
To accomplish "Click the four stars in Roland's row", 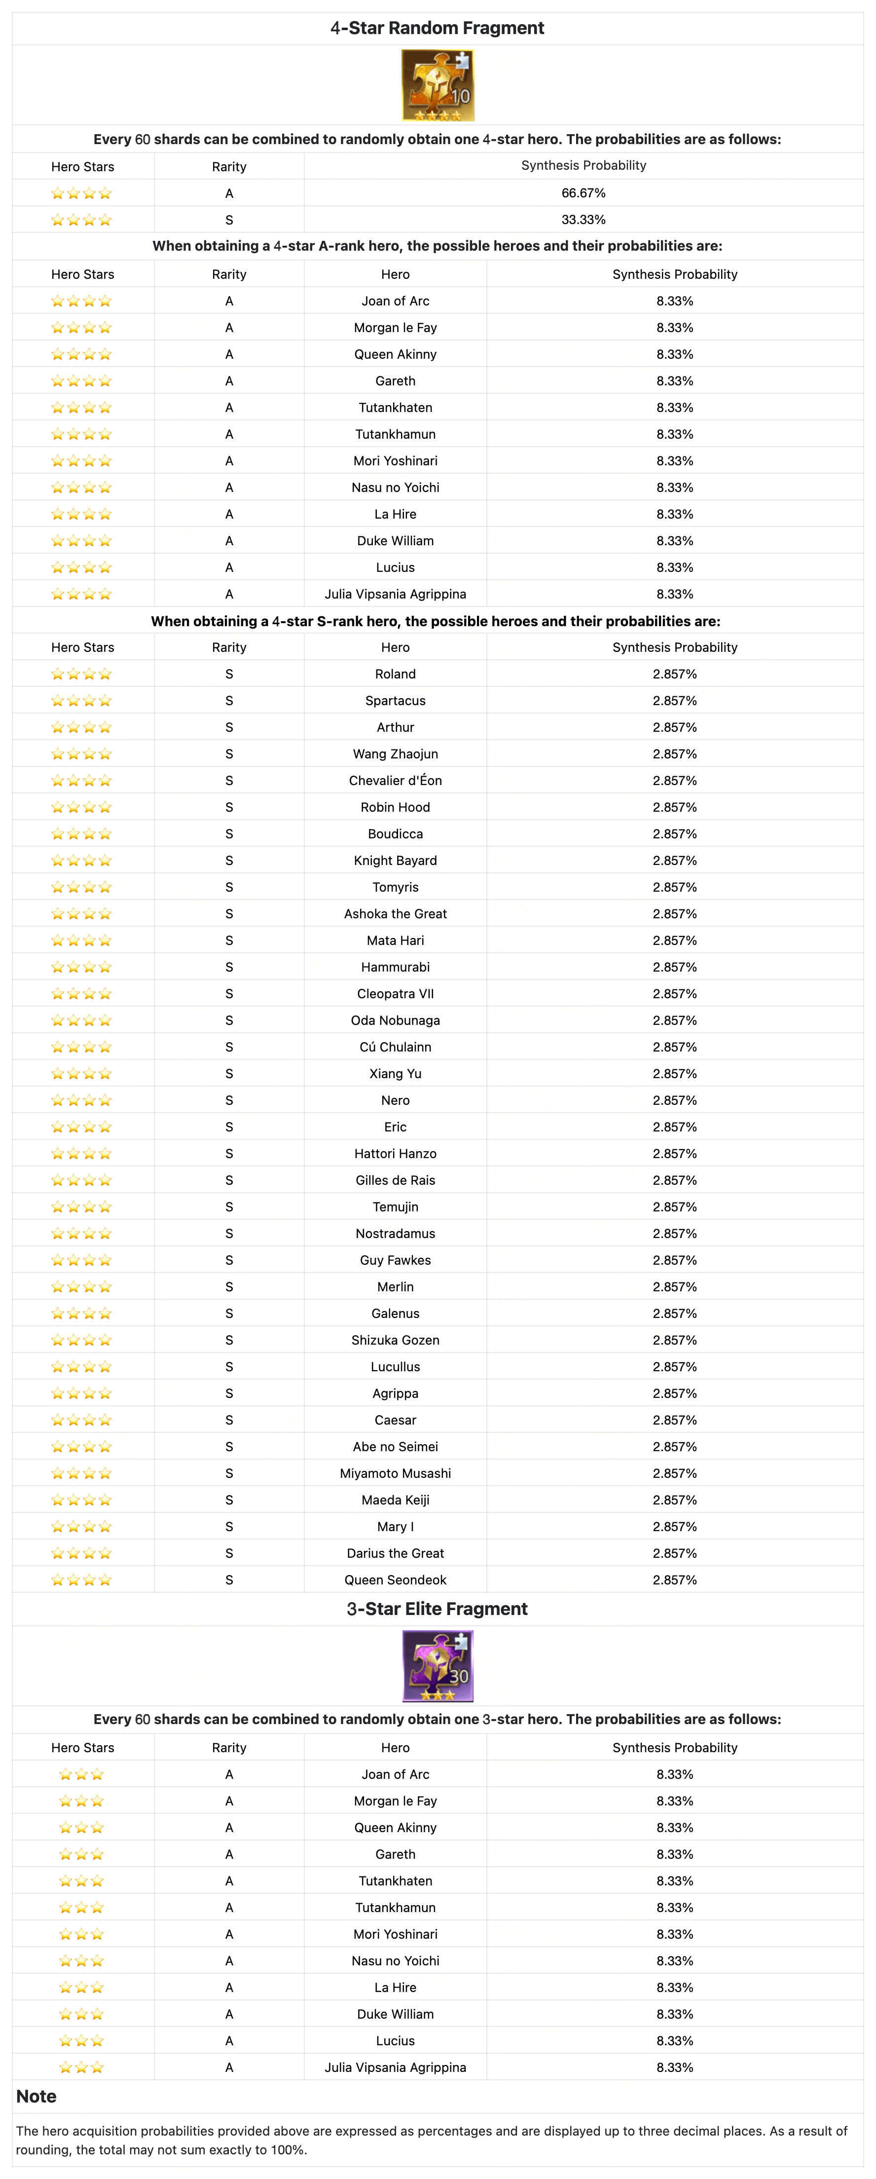I will click(x=81, y=674).
